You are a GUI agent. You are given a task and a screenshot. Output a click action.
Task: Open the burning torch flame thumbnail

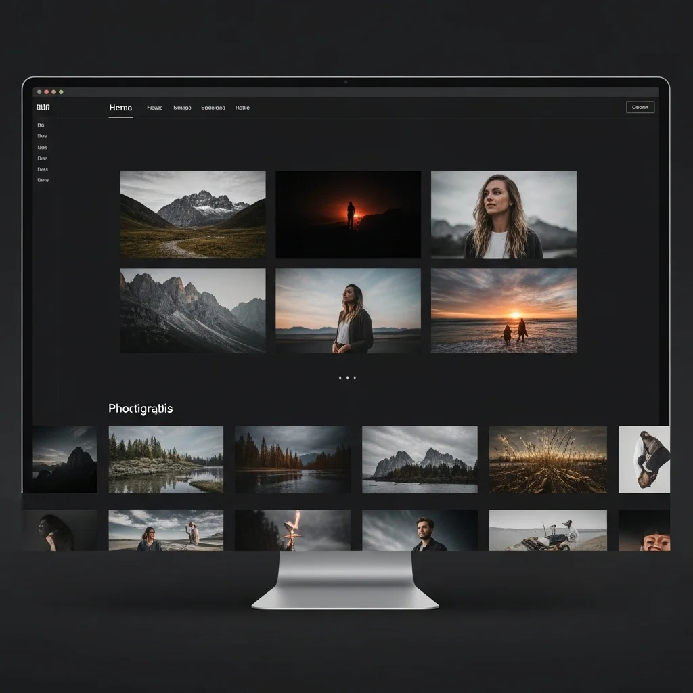point(292,531)
